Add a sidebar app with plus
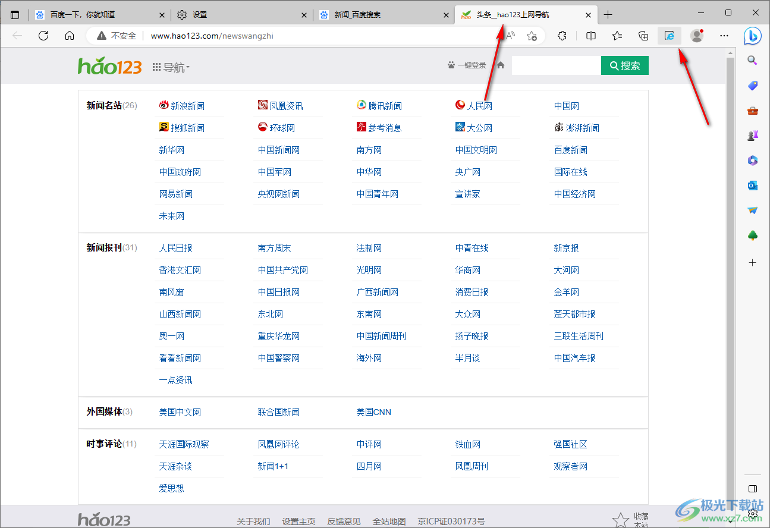The width and height of the screenshot is (770, 528). tap(752, 262)
